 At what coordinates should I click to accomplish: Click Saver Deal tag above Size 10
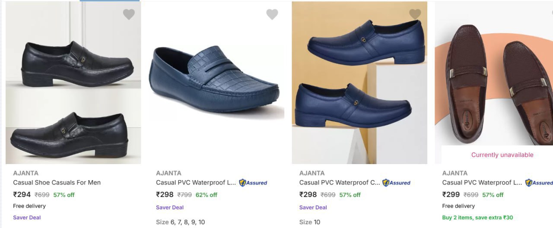point(313,207)
